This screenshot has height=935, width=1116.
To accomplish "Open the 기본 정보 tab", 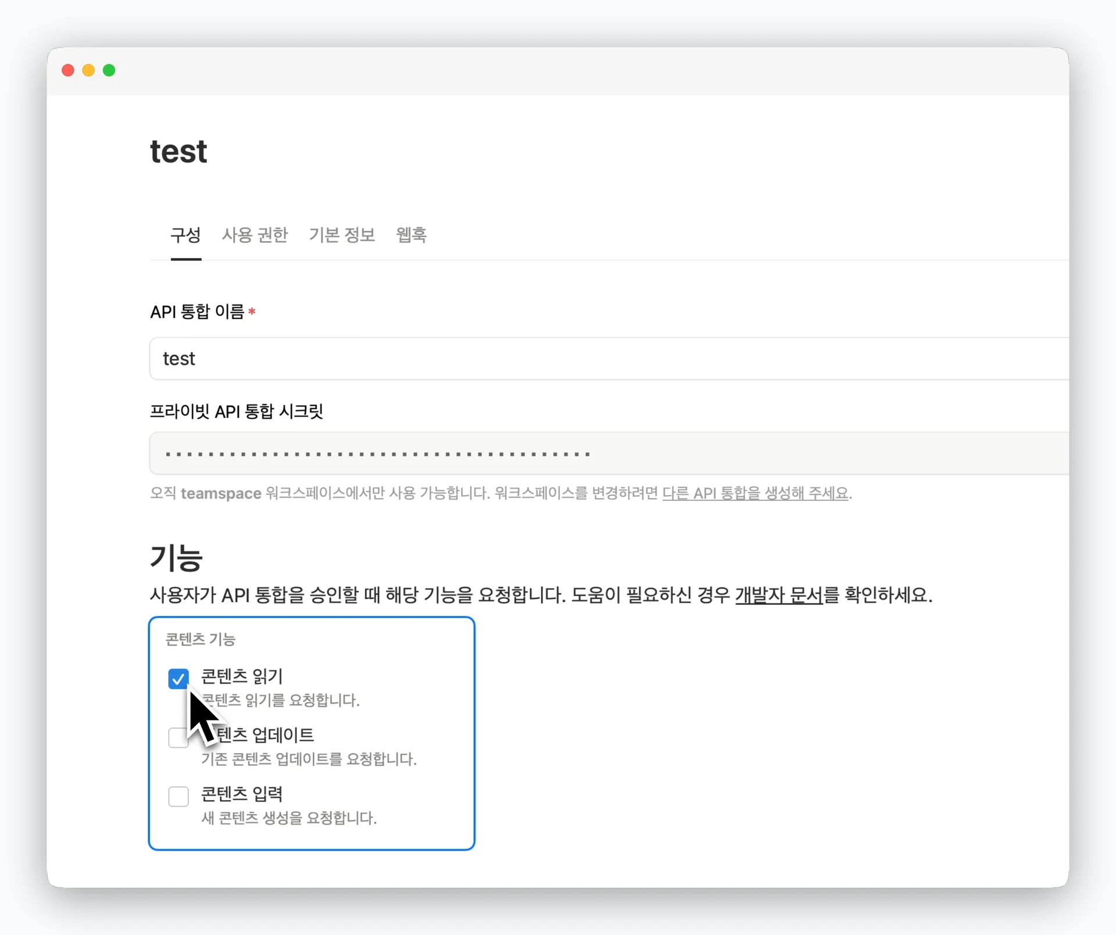I will [x=342, y=235].
